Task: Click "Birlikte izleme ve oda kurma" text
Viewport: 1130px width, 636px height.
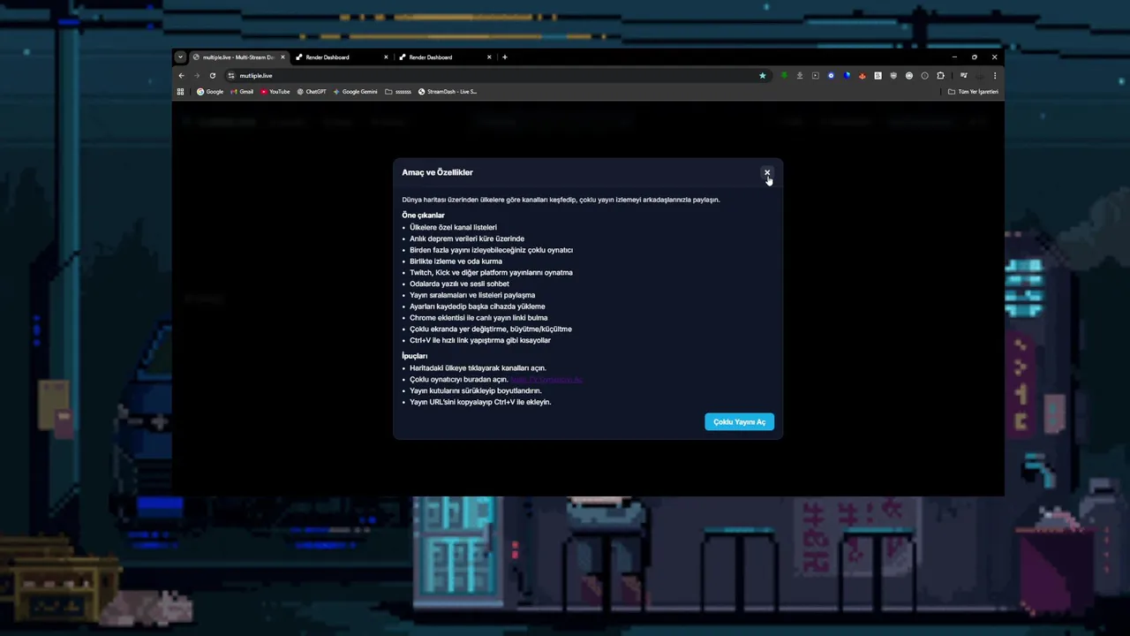Action: (x=456, y=261)
